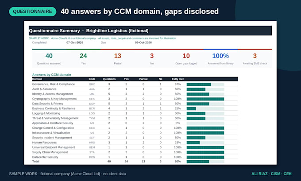Click the Business Continuity progress bar
The height and width of the screenshot is (181, 301).
pos(205,108)
